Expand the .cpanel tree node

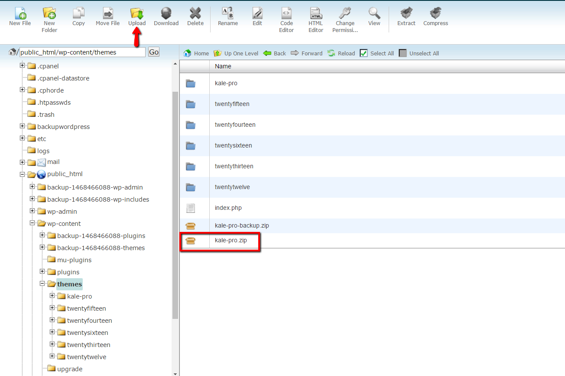(x=22, y=66)
